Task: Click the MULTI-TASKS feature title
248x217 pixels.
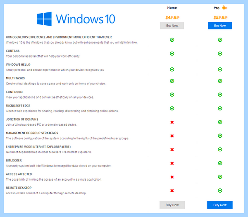Action: [15, 78]
